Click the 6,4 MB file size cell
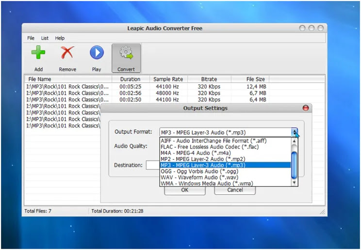 (x=258, y=100)
